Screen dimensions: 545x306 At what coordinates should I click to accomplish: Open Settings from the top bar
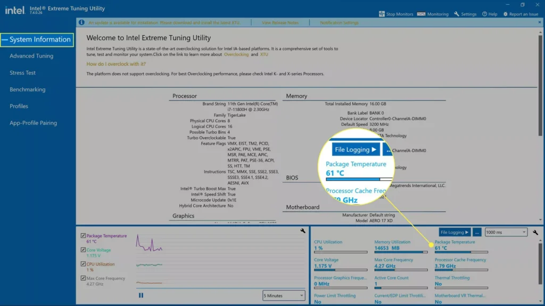[465, 14]
